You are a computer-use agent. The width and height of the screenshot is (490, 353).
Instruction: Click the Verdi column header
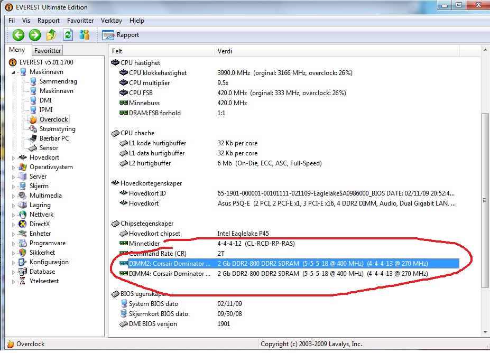(x=337, y=51)
